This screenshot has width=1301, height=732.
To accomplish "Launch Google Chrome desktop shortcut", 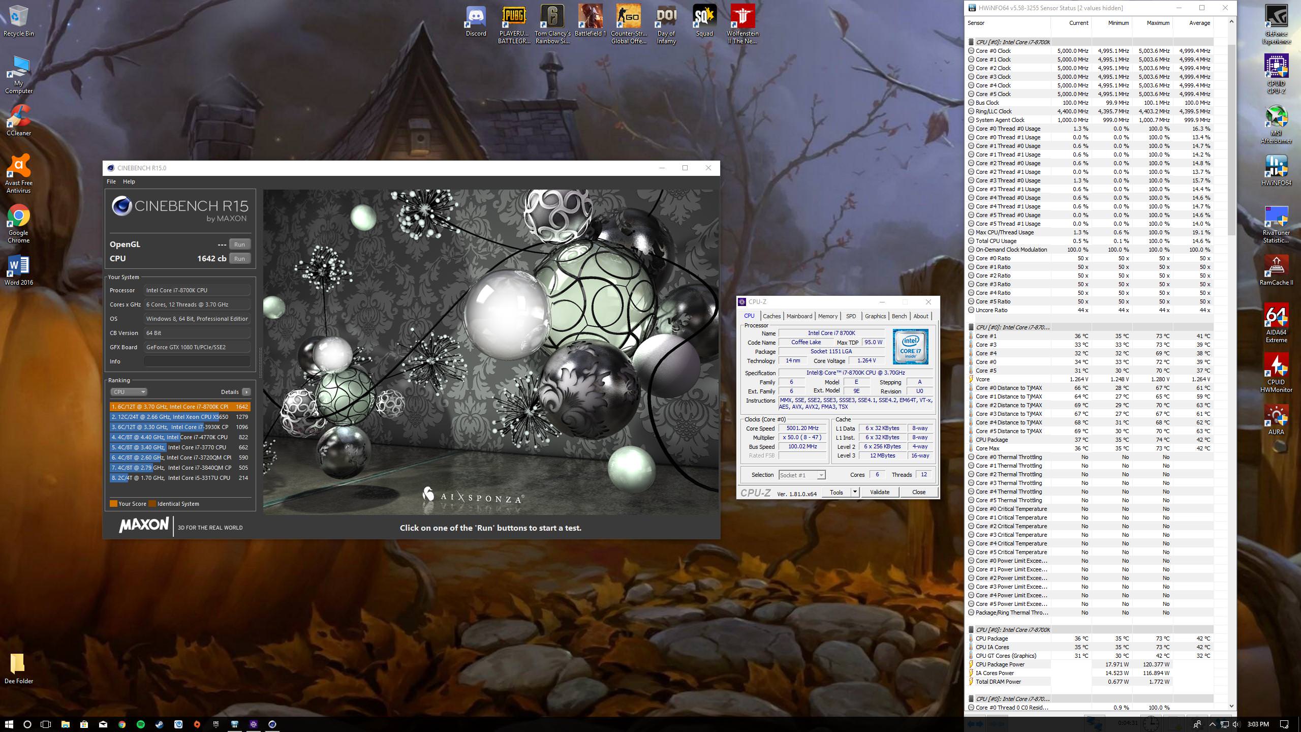I will tap(19, 224).
